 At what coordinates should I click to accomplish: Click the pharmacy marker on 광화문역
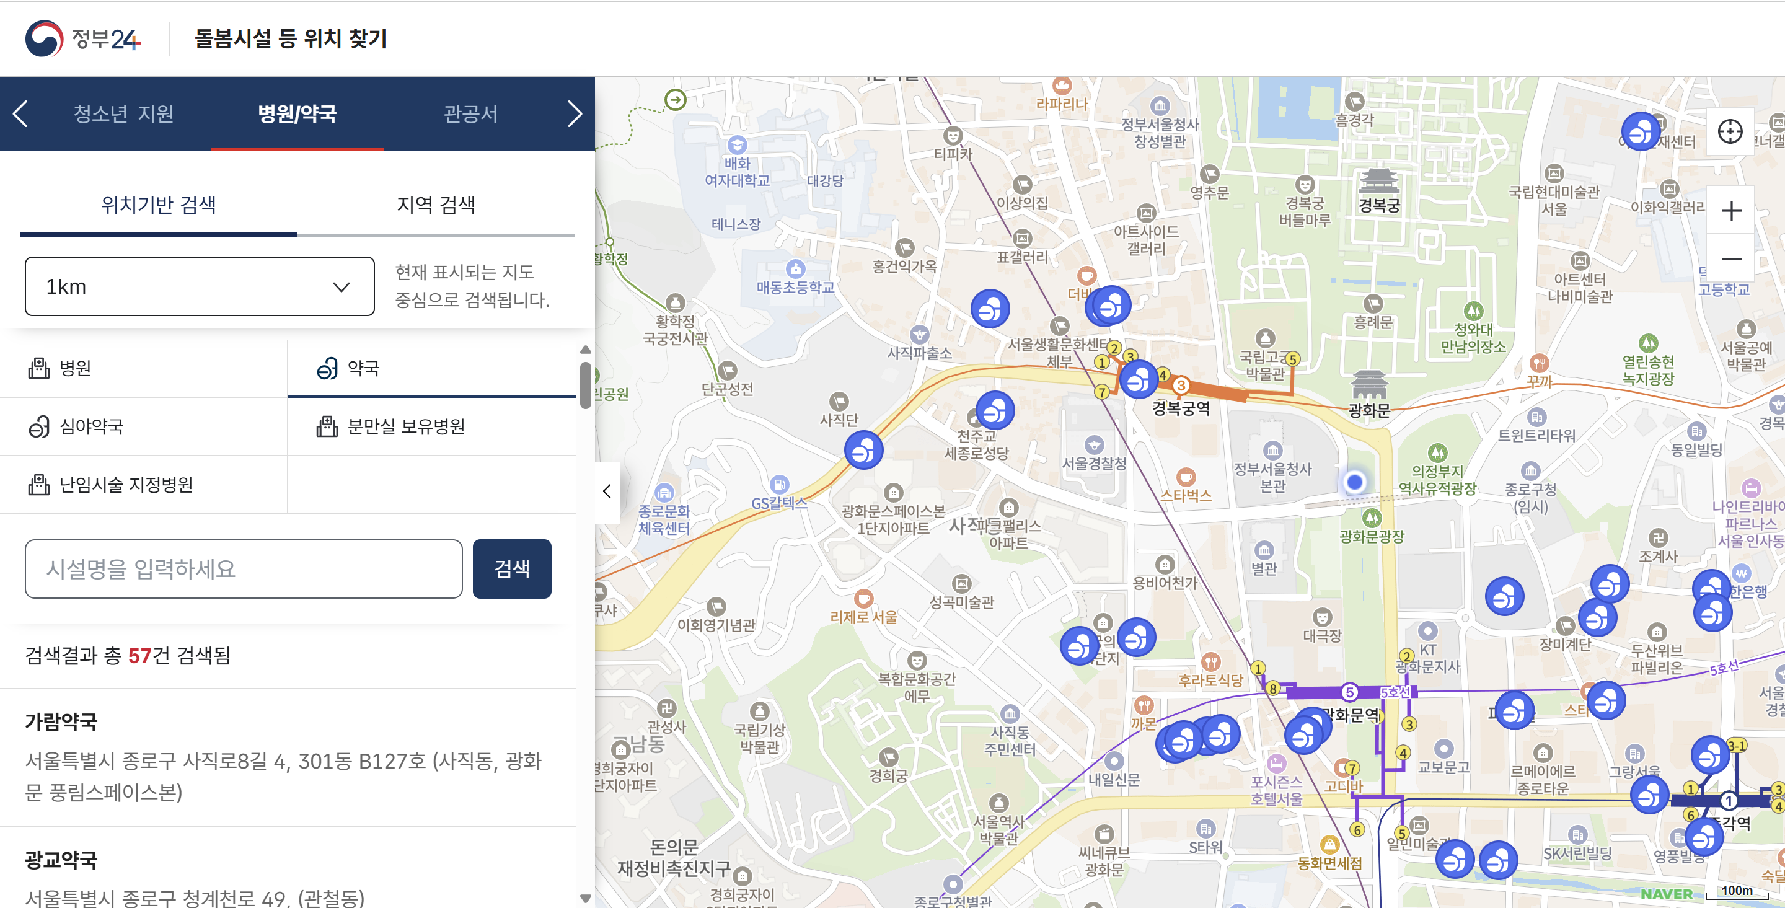(x=1305, y=733)
